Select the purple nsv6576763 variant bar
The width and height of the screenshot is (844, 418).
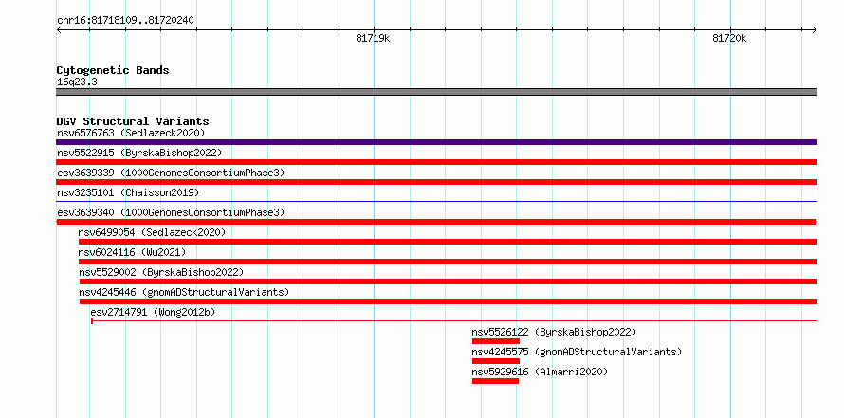pos(436,142)
